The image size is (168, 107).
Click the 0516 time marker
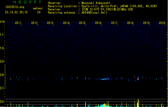pos(98,23)
